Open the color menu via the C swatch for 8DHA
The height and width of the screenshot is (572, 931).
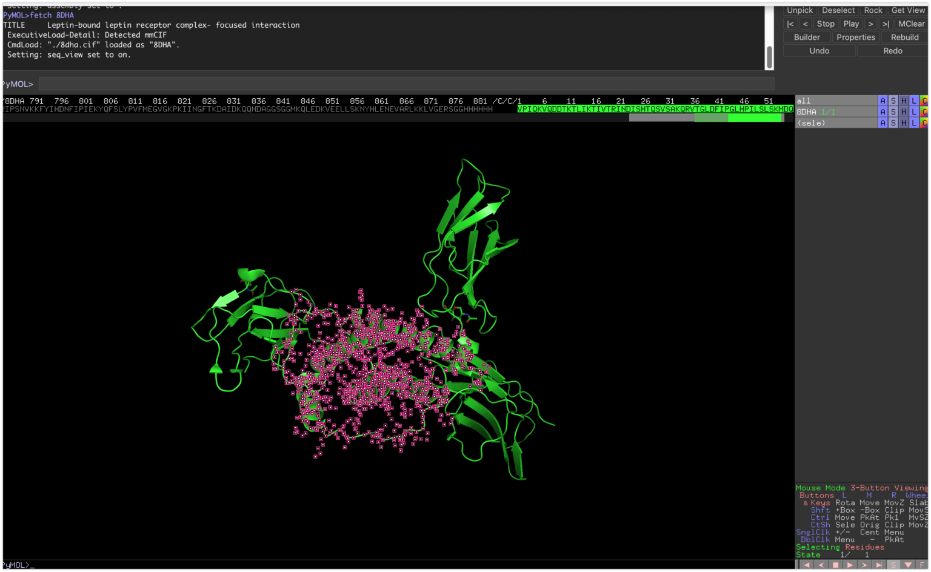(x=924, y=111)
